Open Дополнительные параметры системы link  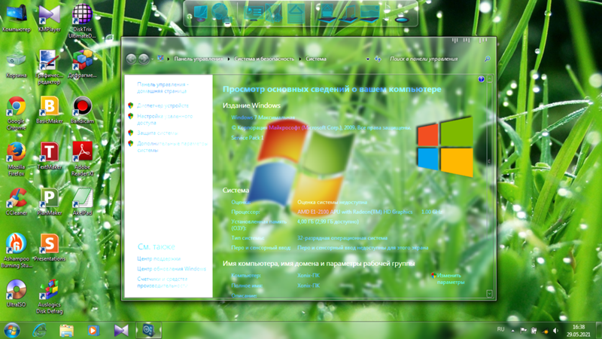click(x=172, y=147)
